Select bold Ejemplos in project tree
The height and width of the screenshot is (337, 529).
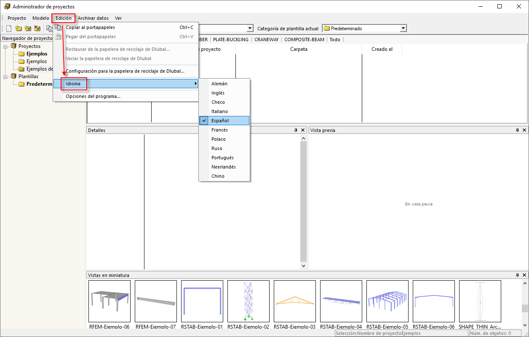tap(37, 54)
